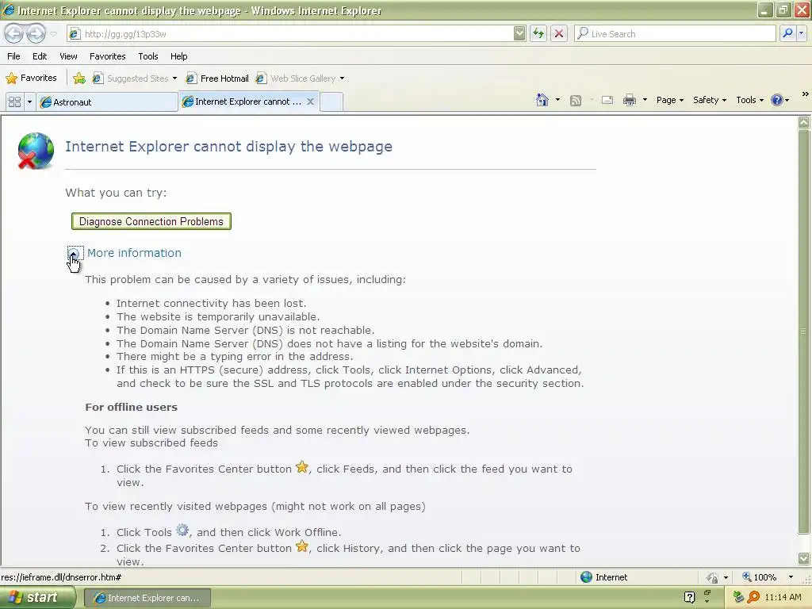Click the tray help question mark icon
This screenshot has width=812, height=609.
pyautogui.click(x=689, y=598)
